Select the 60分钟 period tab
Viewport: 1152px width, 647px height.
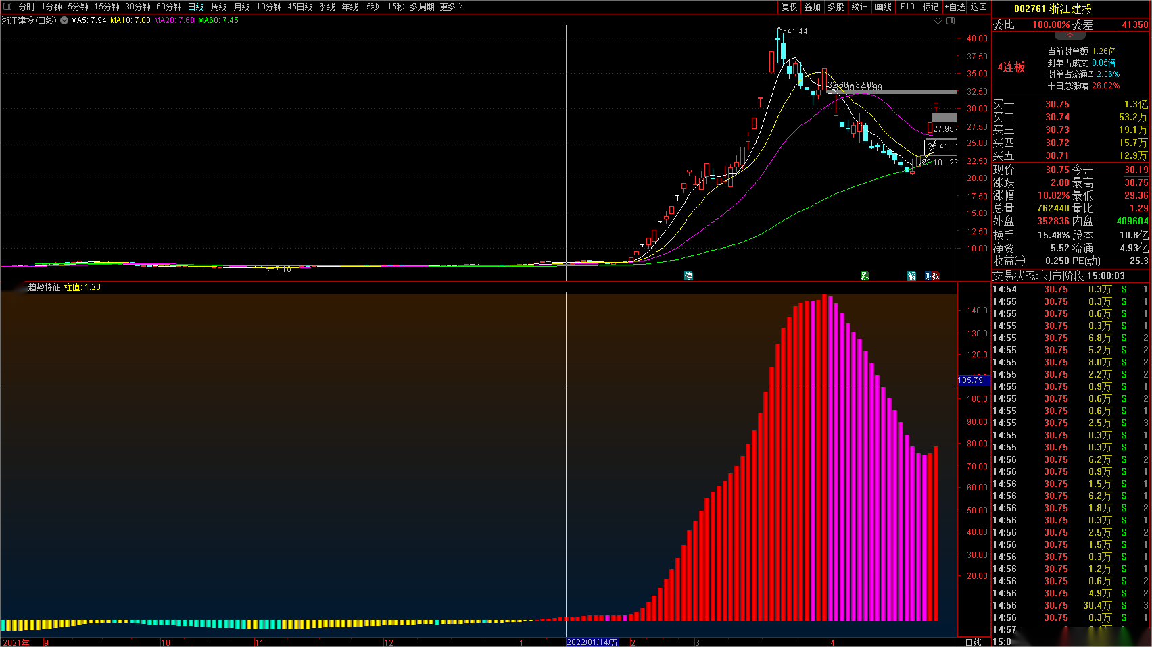(x=169, y=7)
